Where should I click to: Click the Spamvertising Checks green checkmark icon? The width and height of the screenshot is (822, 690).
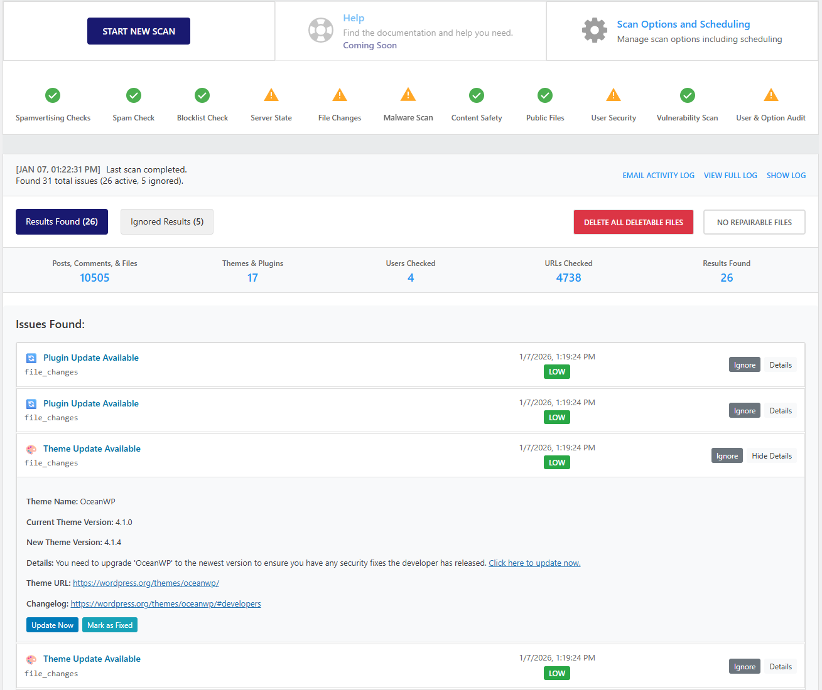point(53,95)
